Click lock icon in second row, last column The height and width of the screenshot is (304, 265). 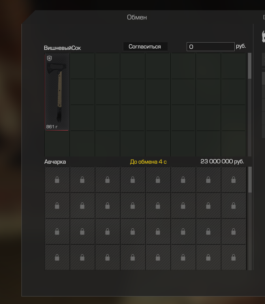[233, 206]
